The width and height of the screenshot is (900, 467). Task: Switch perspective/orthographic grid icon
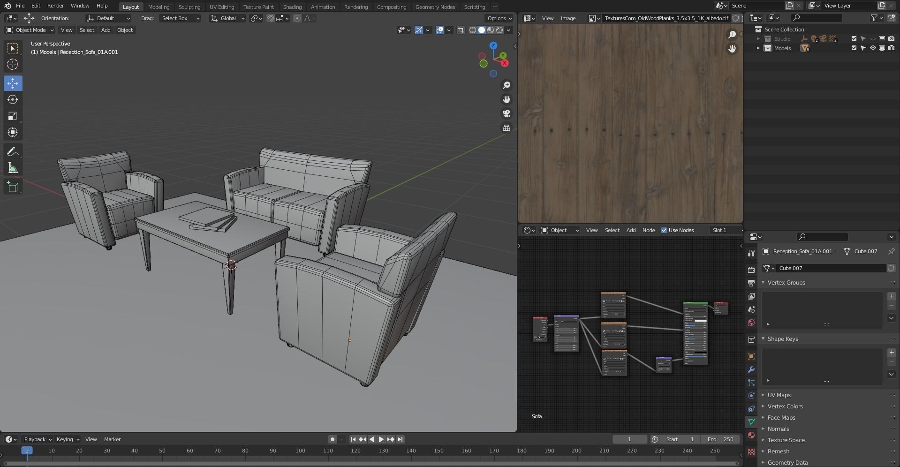pos(507,128)
